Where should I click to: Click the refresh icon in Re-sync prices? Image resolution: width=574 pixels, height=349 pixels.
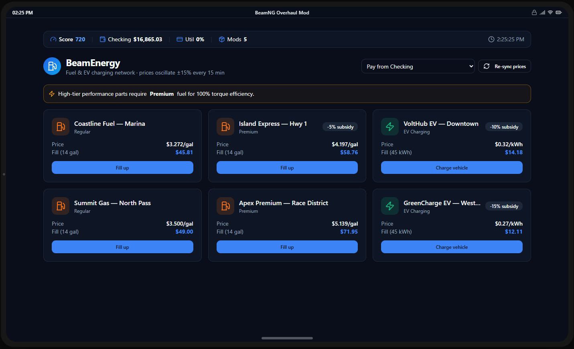(x=487, y=66)
